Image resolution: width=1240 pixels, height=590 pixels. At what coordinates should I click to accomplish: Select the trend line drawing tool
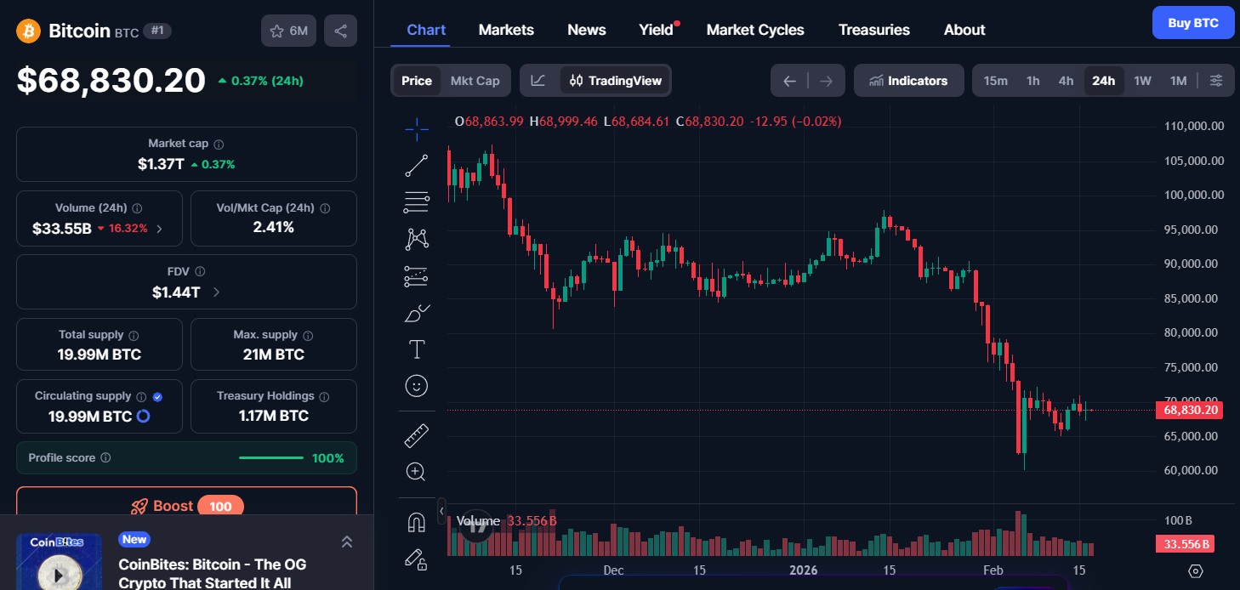416,166
